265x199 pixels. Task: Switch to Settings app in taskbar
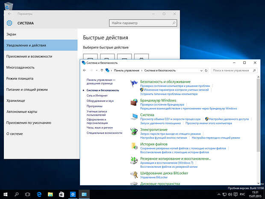(73, 194)
